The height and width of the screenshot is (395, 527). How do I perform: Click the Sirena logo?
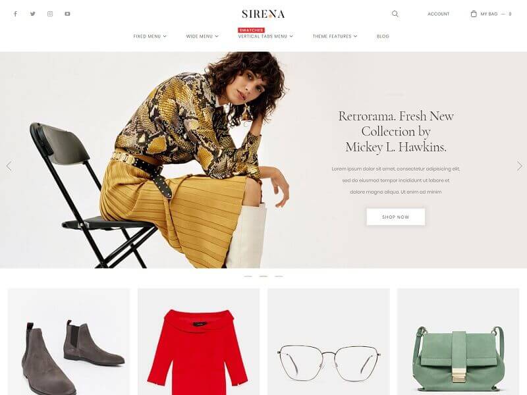point(263,14)
